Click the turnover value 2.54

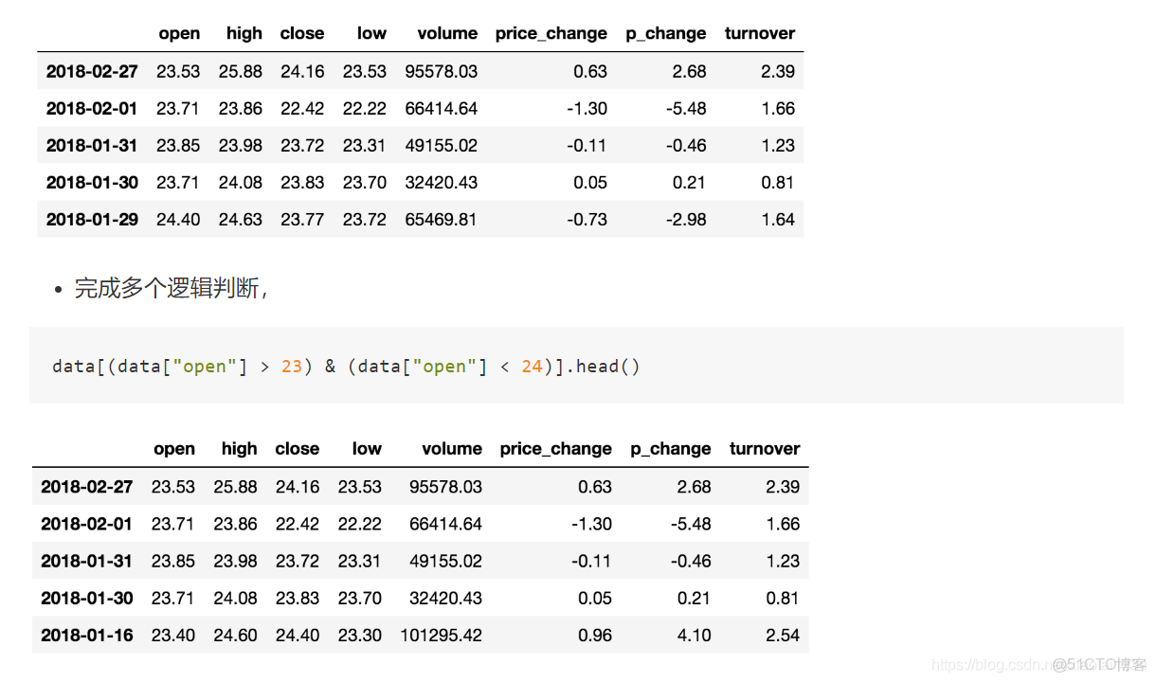(783, 636)
